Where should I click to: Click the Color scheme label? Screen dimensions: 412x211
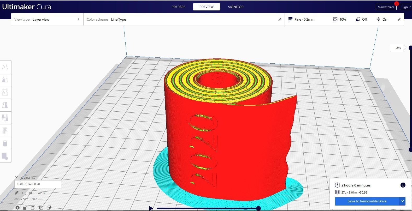point(97,19)
